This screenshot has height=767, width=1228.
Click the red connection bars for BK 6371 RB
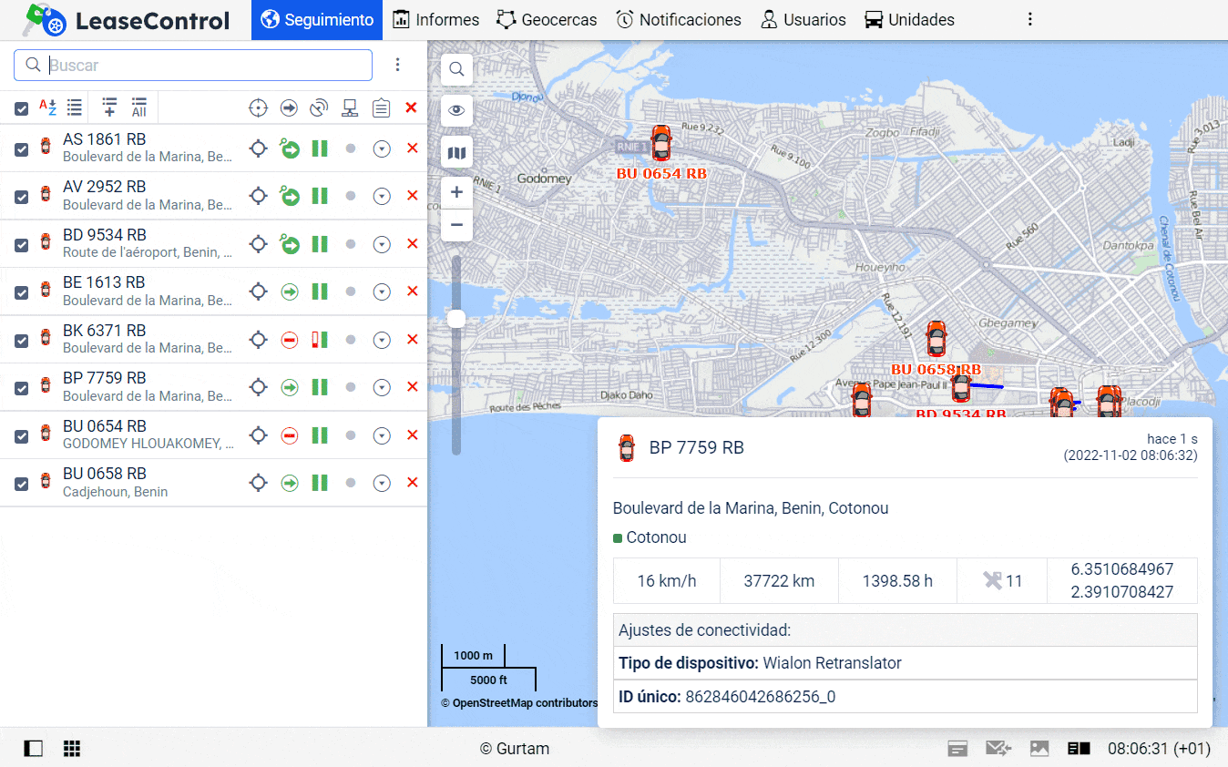320,340
